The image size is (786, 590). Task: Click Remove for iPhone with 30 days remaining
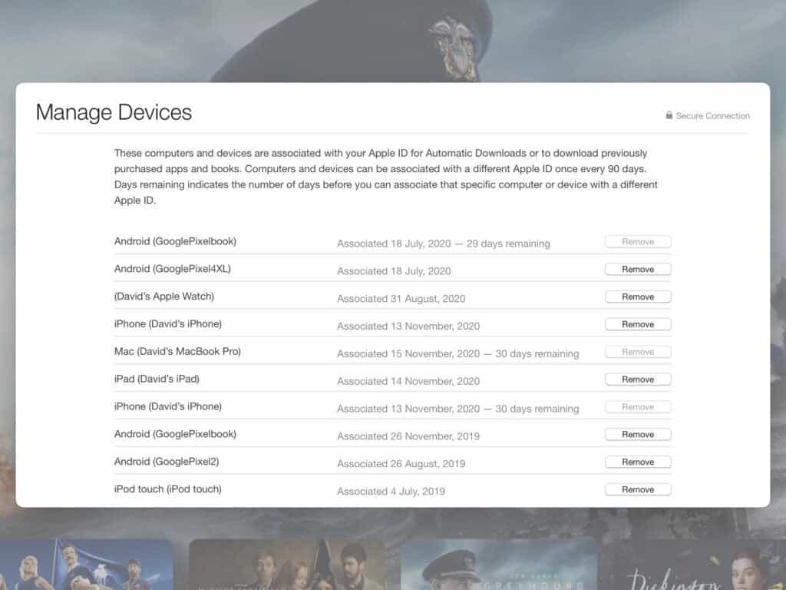(x=637, y=407)
